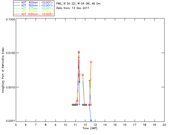Click the AOT 500nm legend entry
Viewport: 169px width, 135px height.
click(x=34, y=5)
